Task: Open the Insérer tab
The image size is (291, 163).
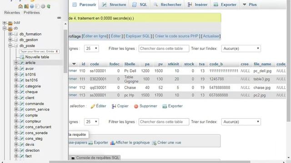Action: coord(198,5)
